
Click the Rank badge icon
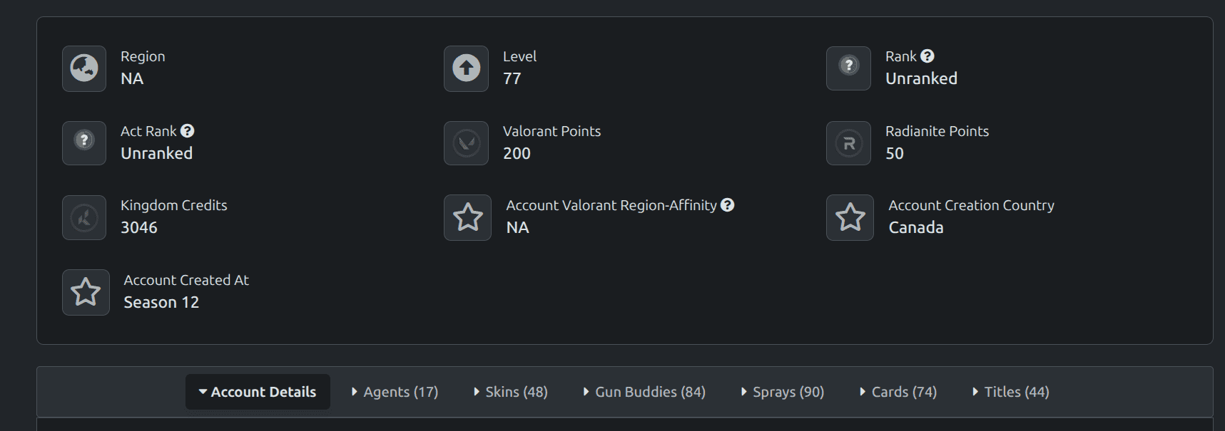[x=848, y=68]
